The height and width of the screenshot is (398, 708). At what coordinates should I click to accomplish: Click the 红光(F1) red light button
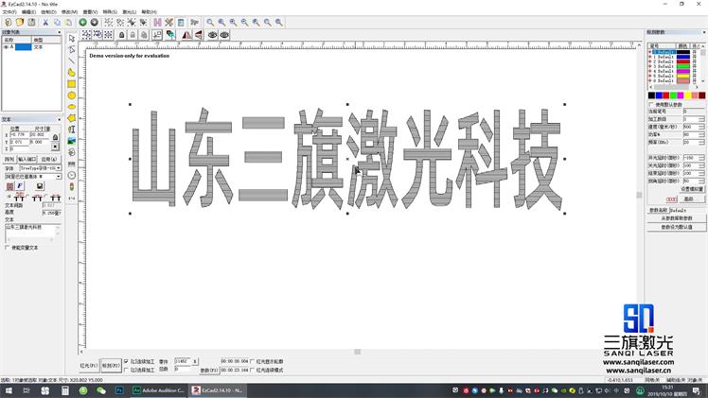pyautogui.click(x=89, y=366)
